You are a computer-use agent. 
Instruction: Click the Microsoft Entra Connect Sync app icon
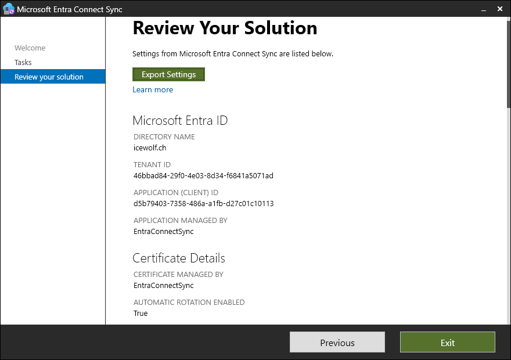tap(9, 9)
